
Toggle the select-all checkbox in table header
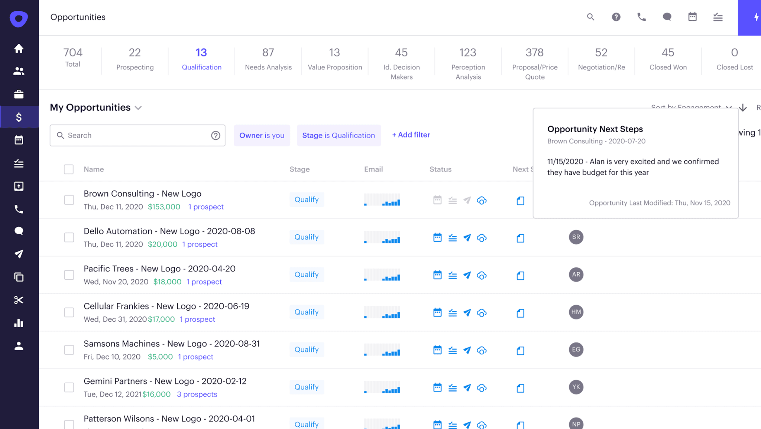point(69,169)
